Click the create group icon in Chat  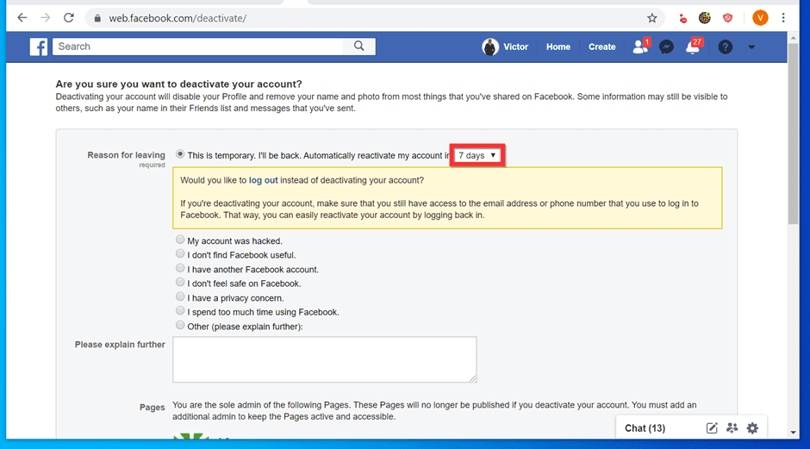pos(732,427)
